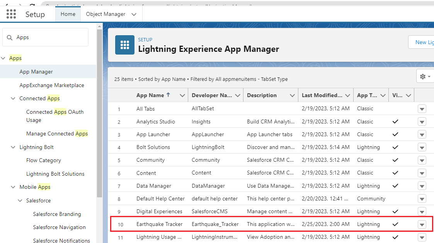Collapse the Salesforce tree node
This screenshot has height=243, width=434.
pyautogui.click(x=20, y=200)
